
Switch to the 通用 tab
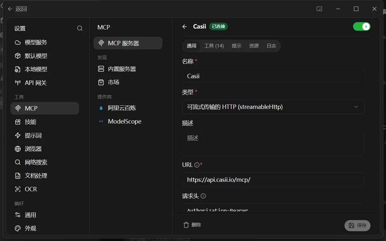click(192, 46)
